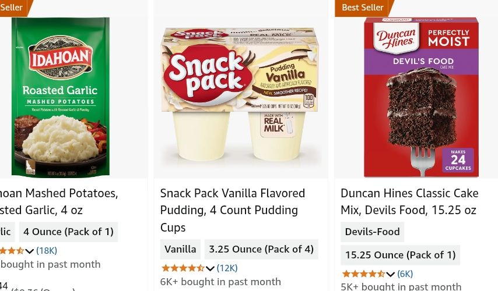Select the Vanilla flavor option

point(180,249)
